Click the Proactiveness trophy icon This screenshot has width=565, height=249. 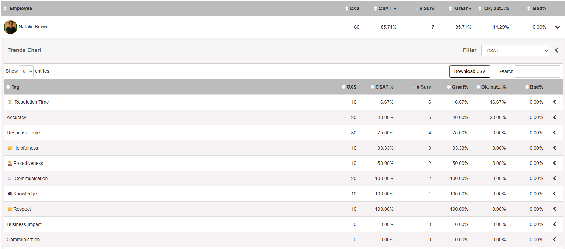(x=10, y=164)
